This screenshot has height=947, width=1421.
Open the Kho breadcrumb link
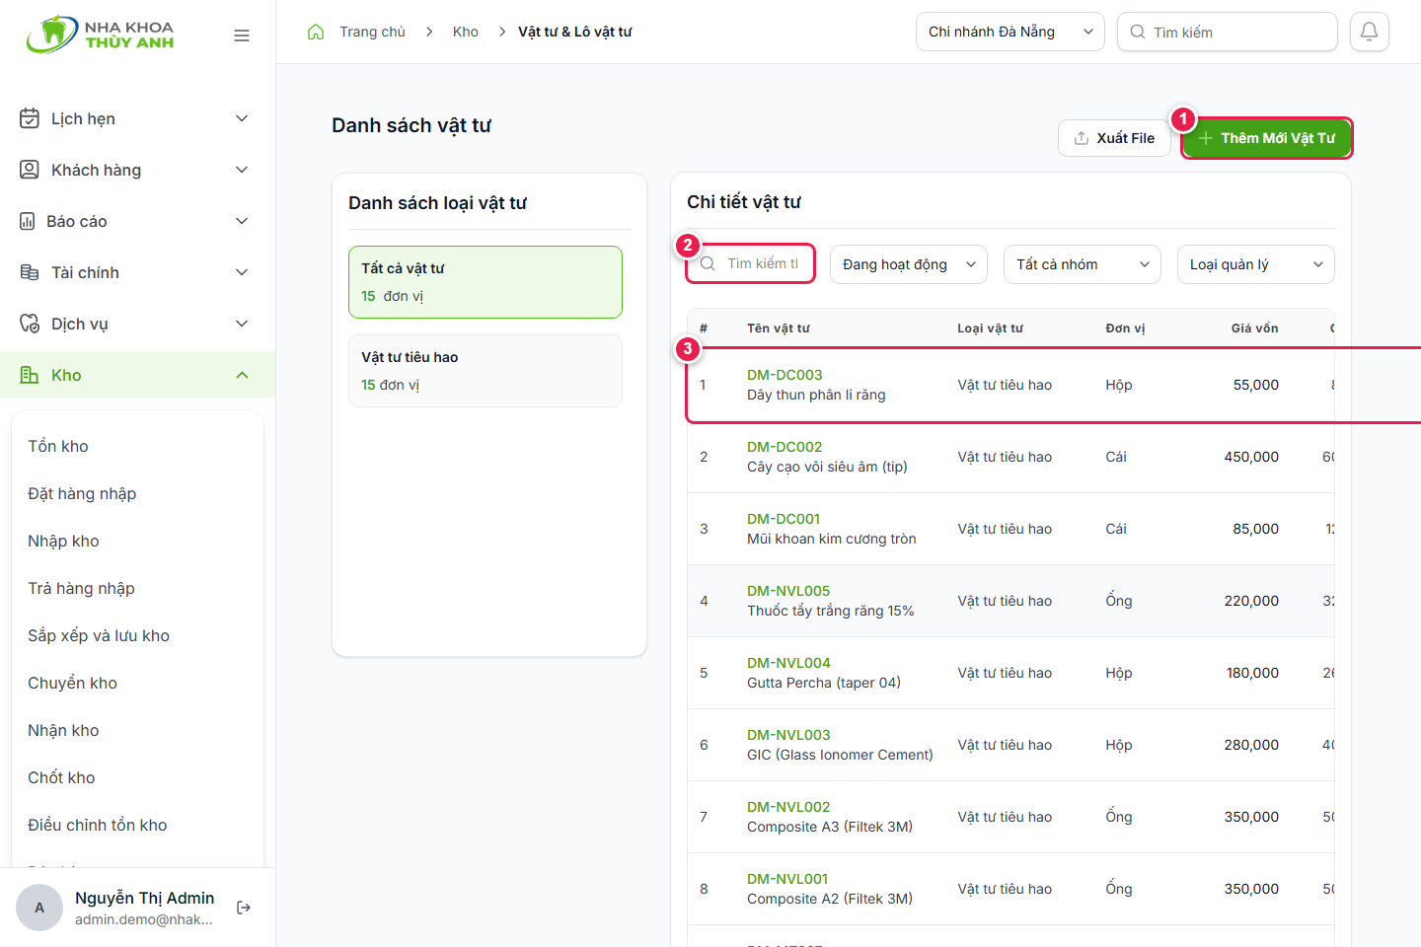click(466, 32)
